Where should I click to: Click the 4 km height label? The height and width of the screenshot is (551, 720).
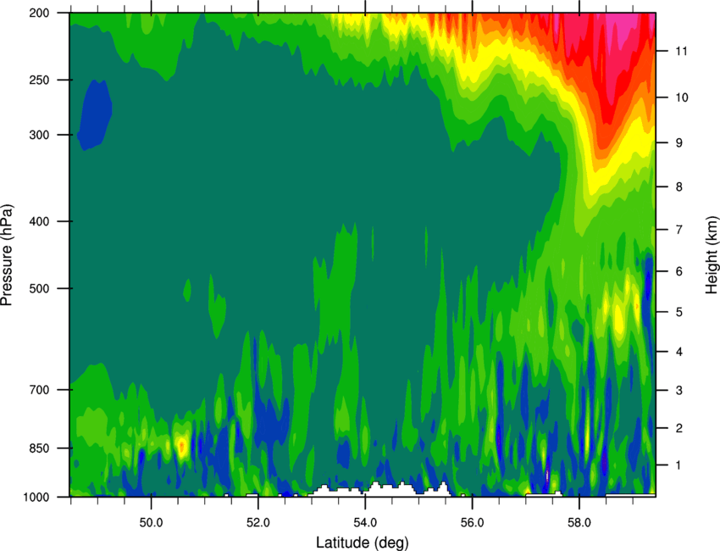tap(678, 352)
